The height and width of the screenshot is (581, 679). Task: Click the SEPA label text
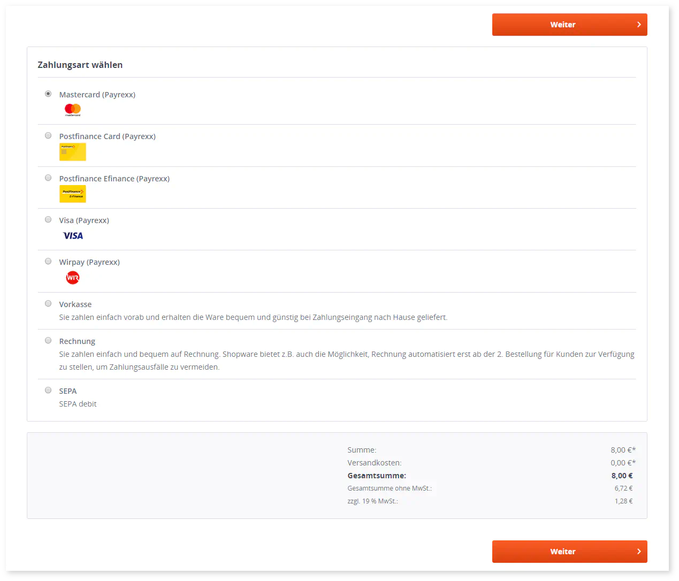coord(68,391)
